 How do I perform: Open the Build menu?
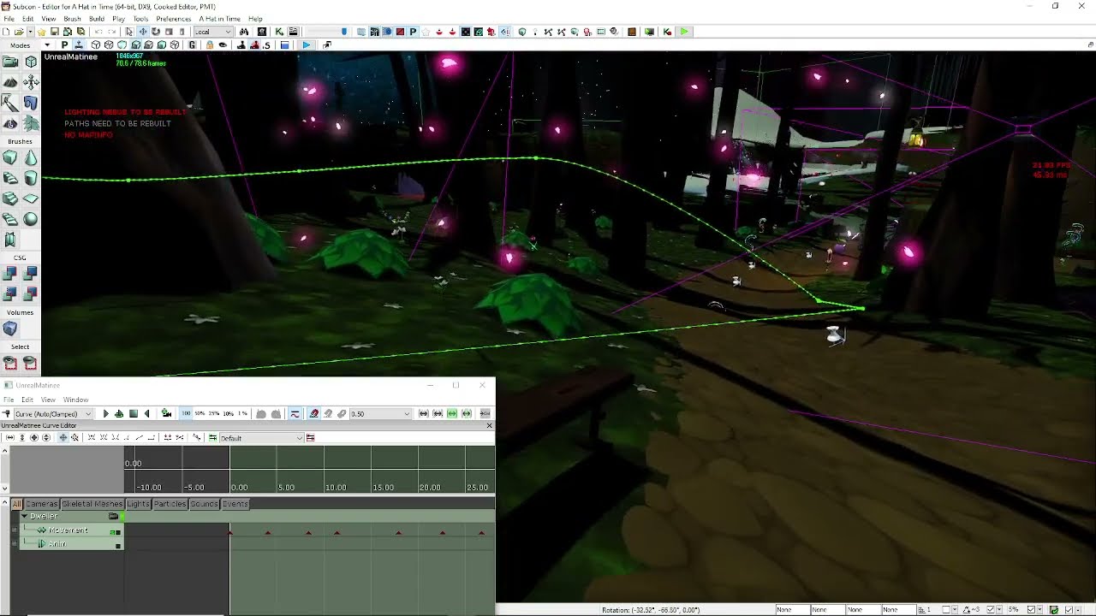97,18
